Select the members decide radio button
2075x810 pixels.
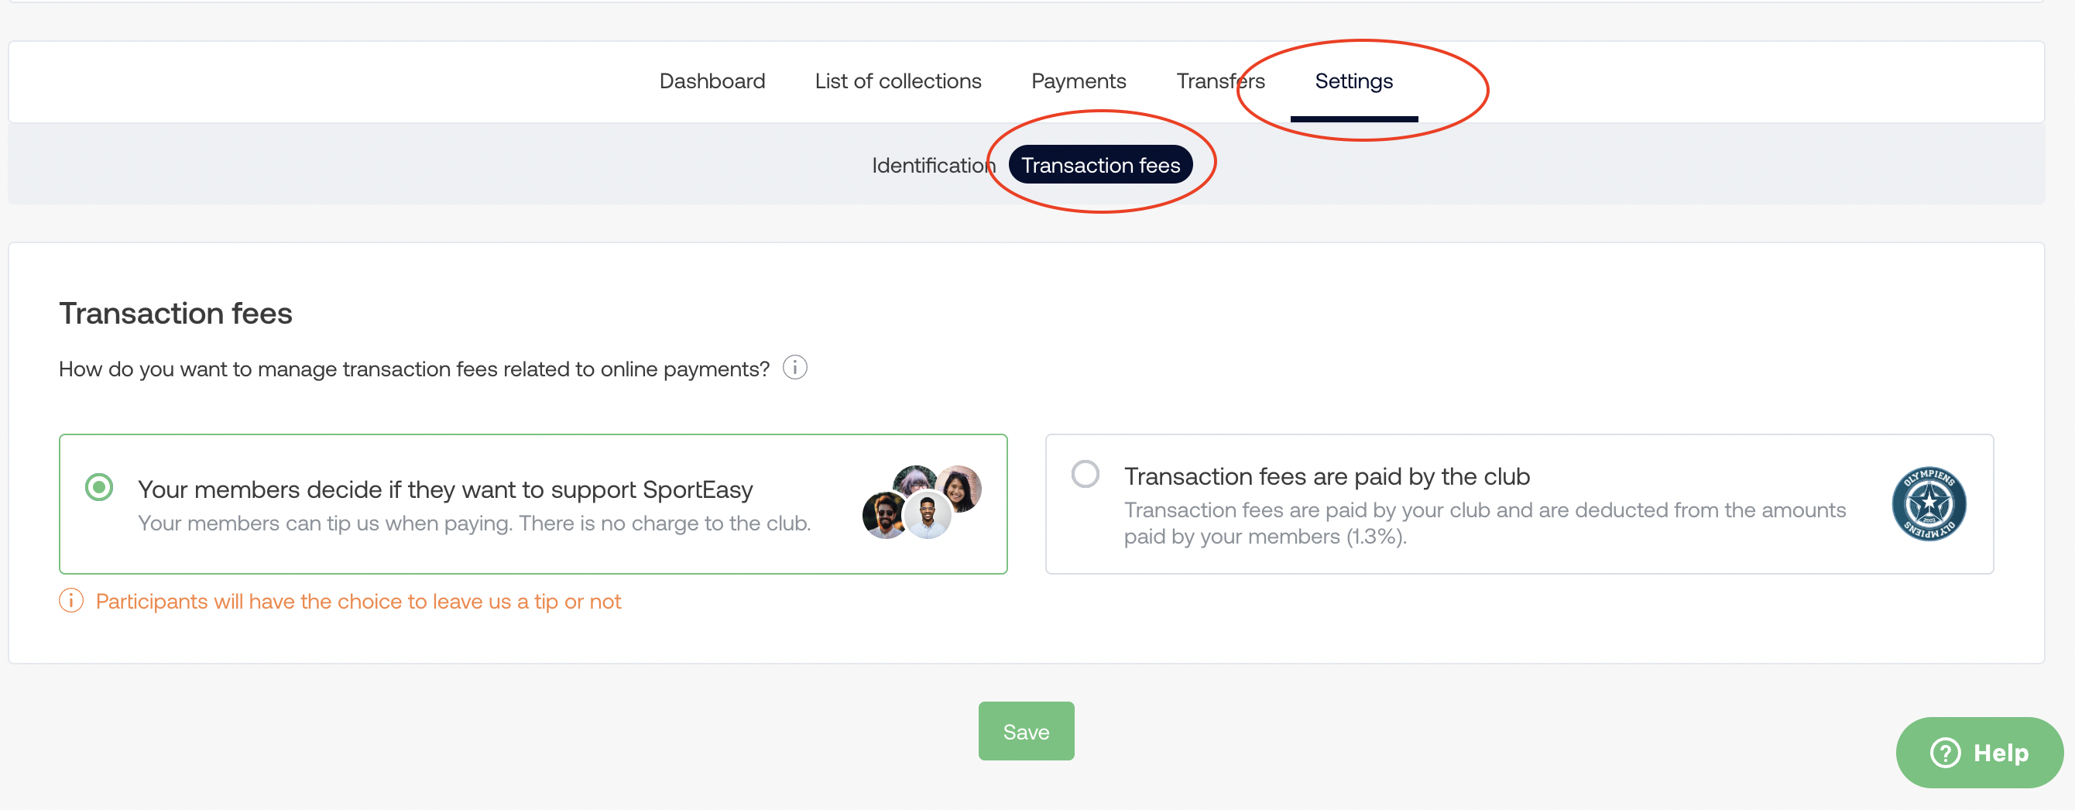pos(99,487)
